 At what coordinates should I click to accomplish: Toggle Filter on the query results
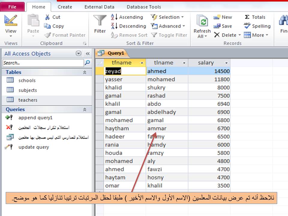pyautogui.click(x=169, y=35)
